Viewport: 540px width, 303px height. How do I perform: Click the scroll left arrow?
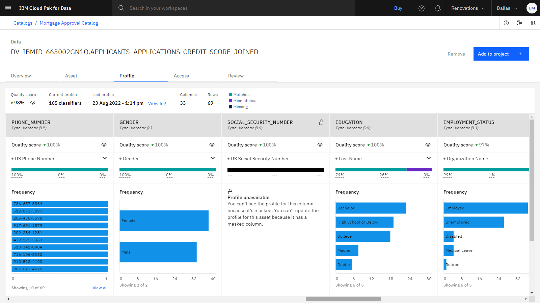[8, 299]
